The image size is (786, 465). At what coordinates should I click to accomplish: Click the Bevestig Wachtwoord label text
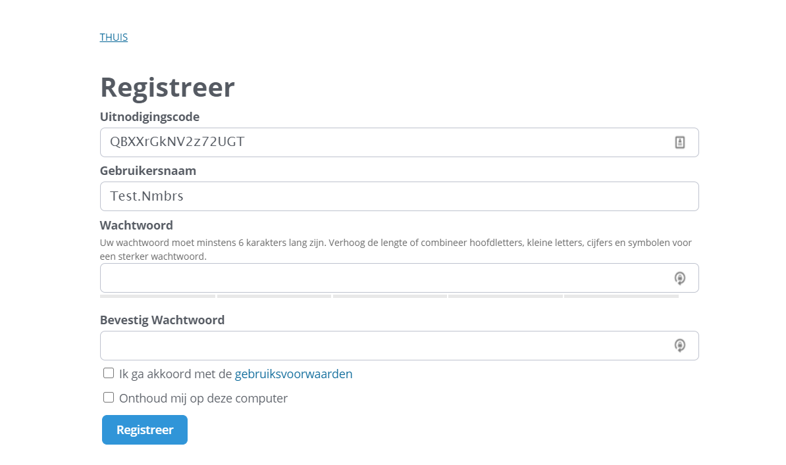point(162,320)
